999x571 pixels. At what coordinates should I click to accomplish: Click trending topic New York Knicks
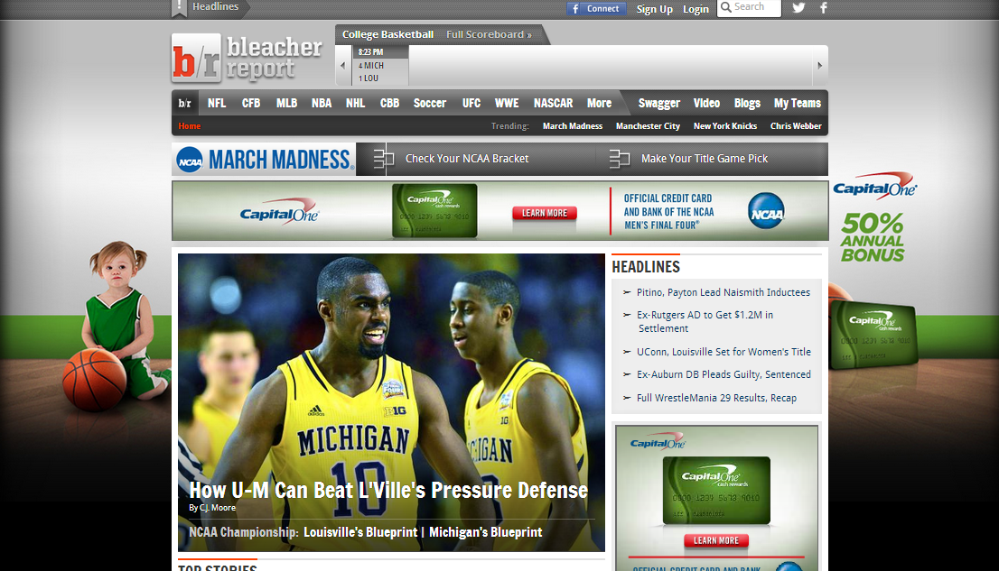725,126
